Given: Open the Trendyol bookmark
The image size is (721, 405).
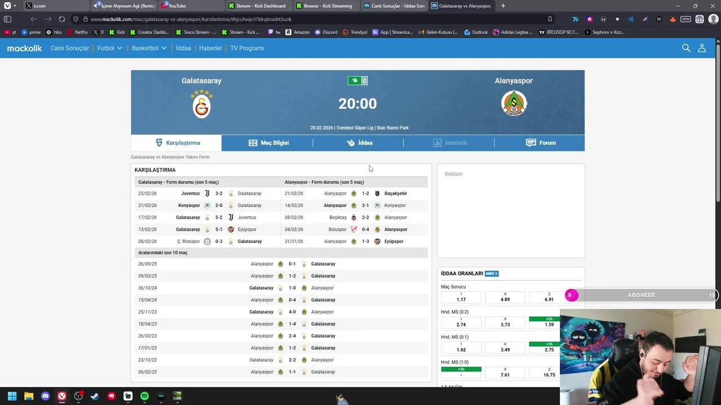Looking at the screenshot, I should [355, 32].
